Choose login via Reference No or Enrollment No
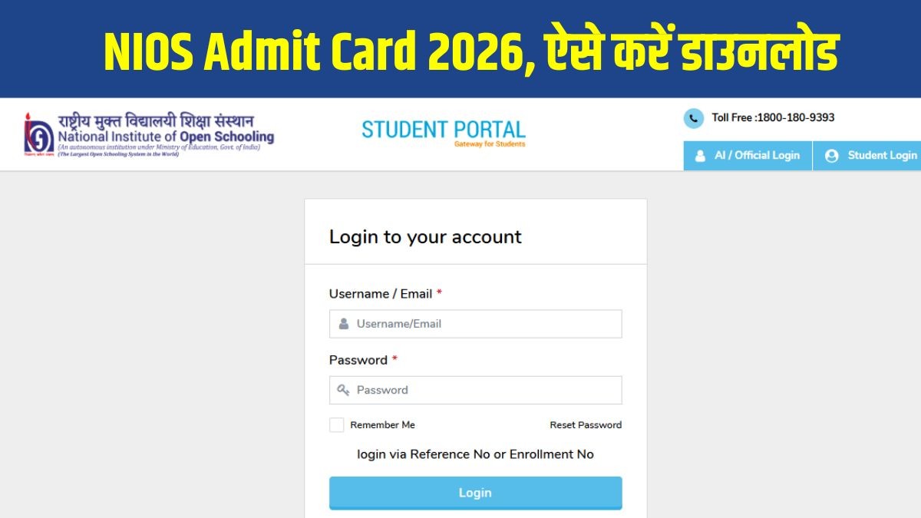 (475, 454)
